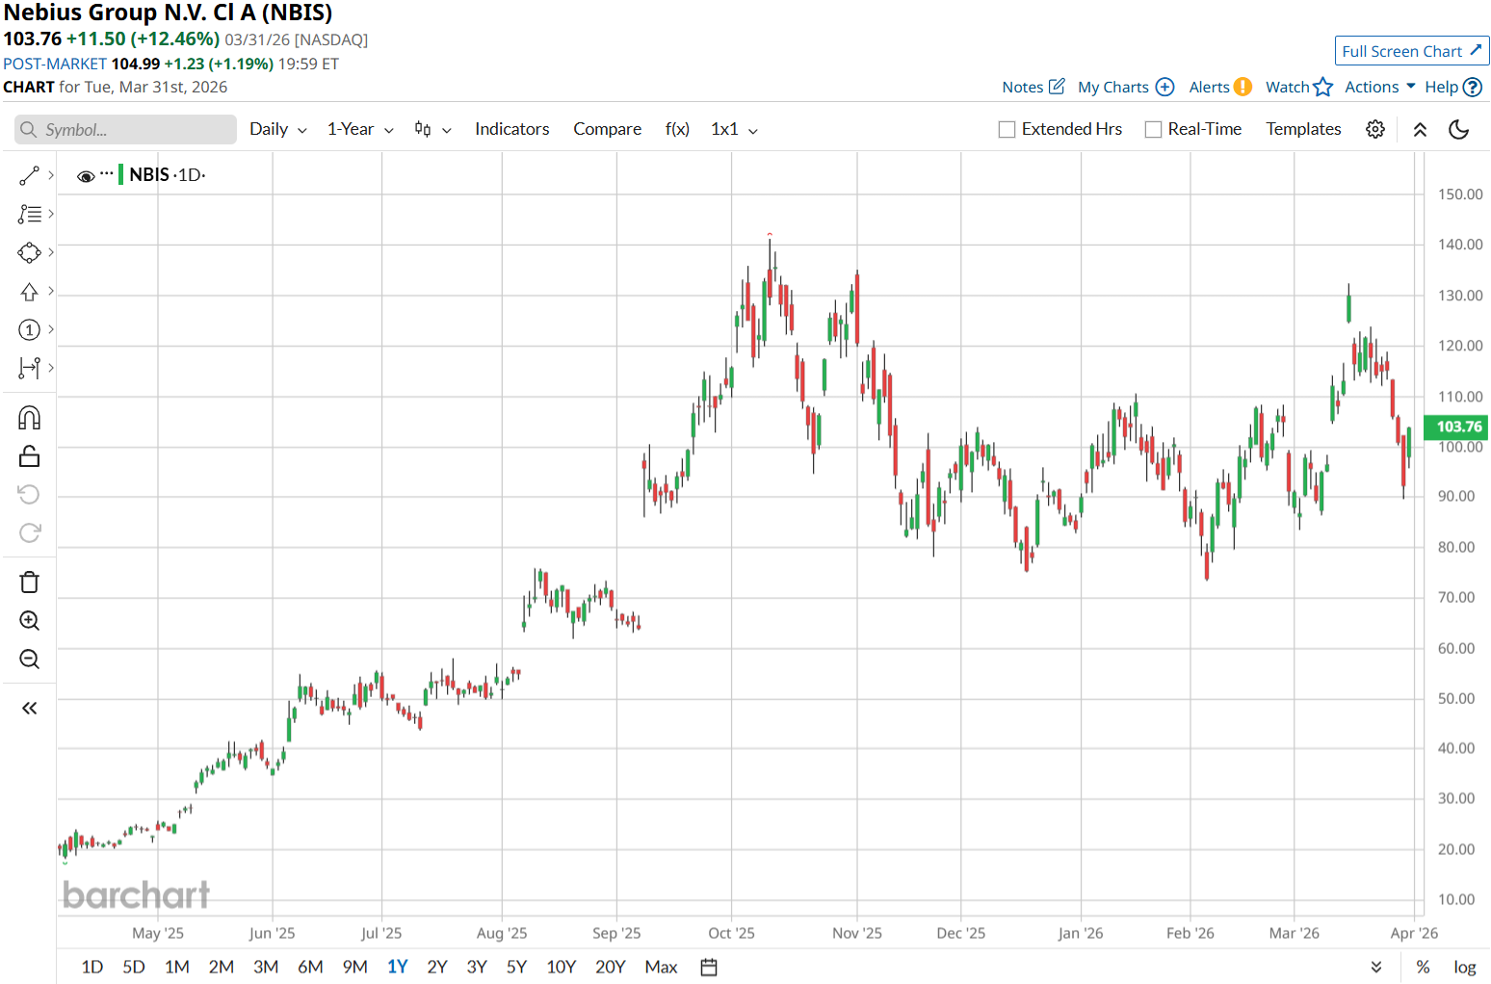Collapse the drawing tools sidebar
Viewport: 1491px width, 984px height.
[x=29, y=709]
